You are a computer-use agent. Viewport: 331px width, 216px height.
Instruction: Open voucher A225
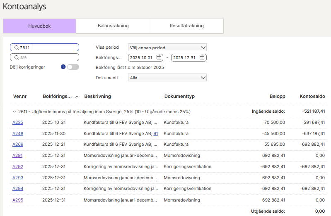(x=18, y=122)
